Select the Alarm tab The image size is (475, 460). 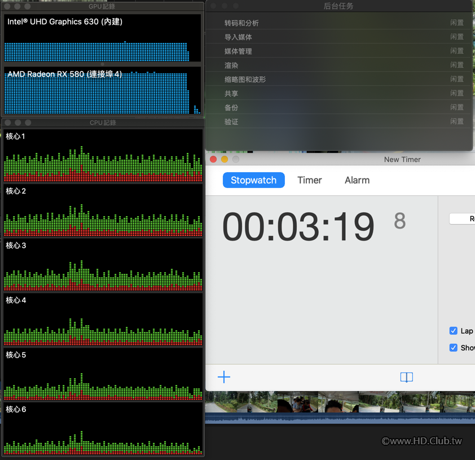tap(357, 180)
